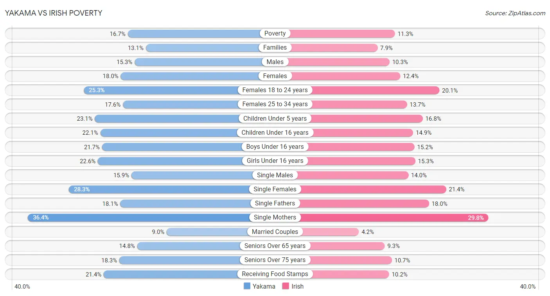Screen dimensions: 550x296
Task: Select the Single Mothers category label
Action: (x=275, y=218)
